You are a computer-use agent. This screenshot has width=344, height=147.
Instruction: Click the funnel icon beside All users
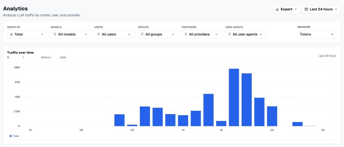point(98,34)
